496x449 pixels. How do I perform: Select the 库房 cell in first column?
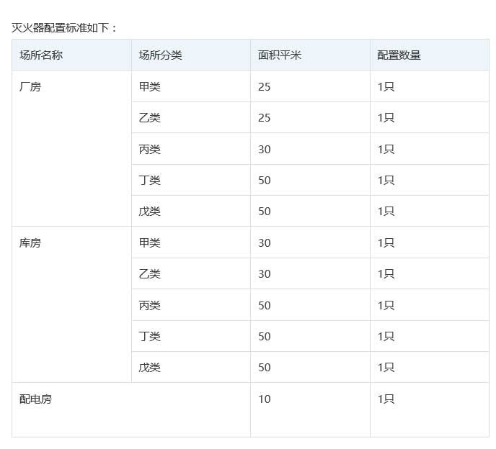tap(30, 242)
